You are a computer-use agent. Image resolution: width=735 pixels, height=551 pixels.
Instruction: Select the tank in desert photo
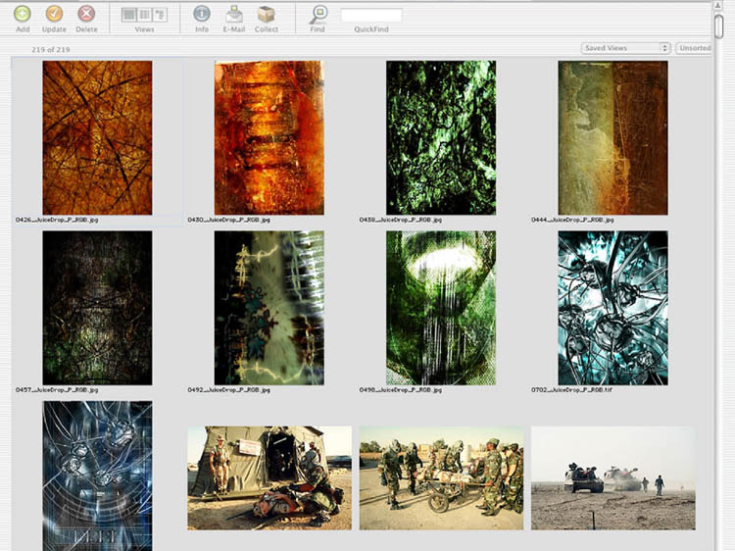coord(612,477)
